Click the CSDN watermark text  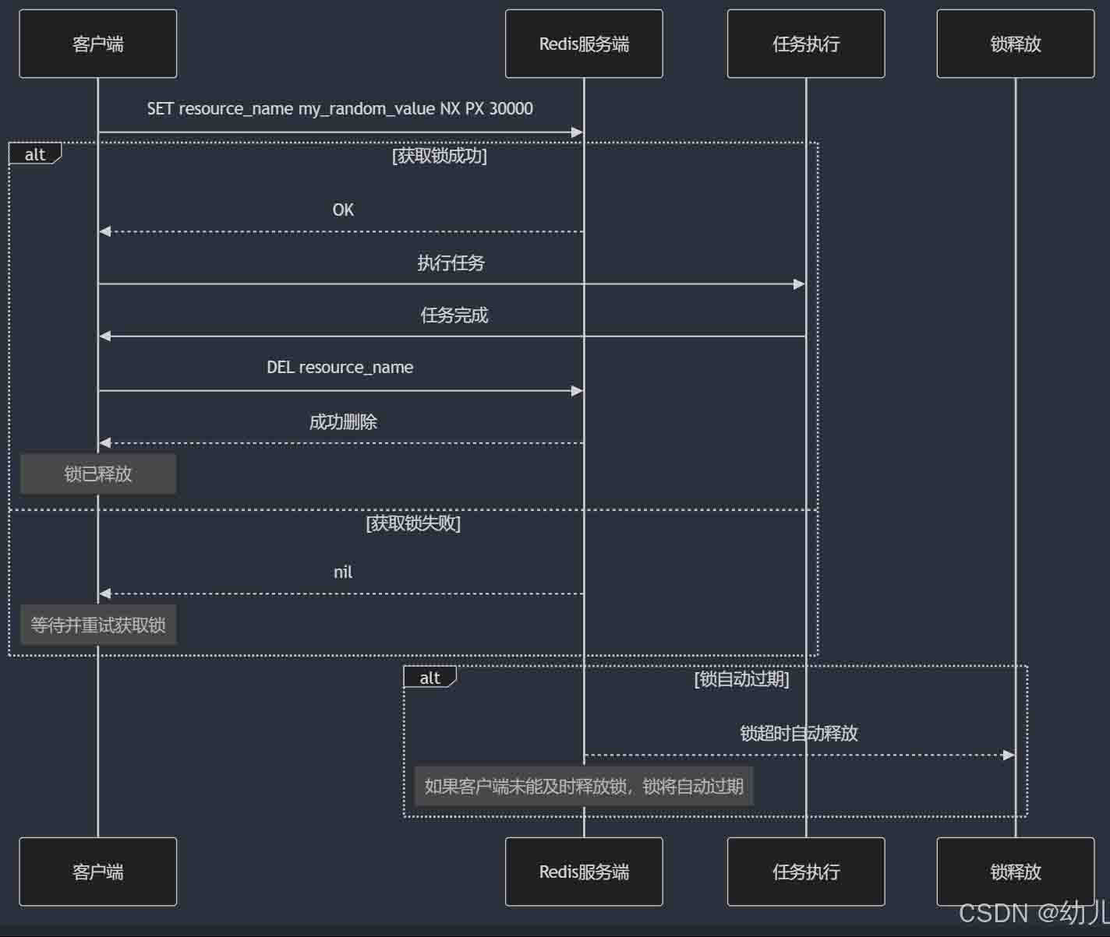coord(1033,913)
